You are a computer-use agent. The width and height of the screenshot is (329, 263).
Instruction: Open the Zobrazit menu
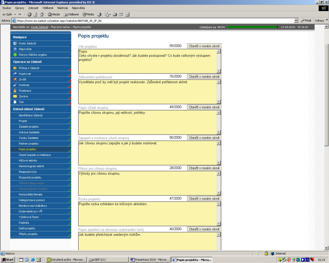33,8
